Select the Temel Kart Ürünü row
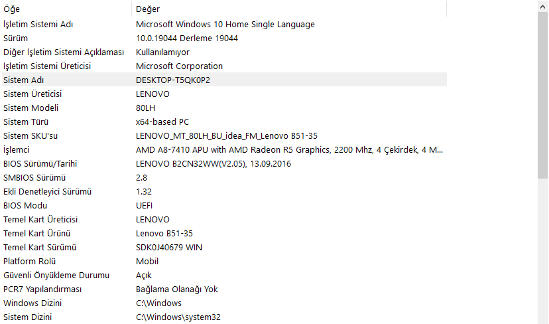549x324 pixels. [36, 233]
